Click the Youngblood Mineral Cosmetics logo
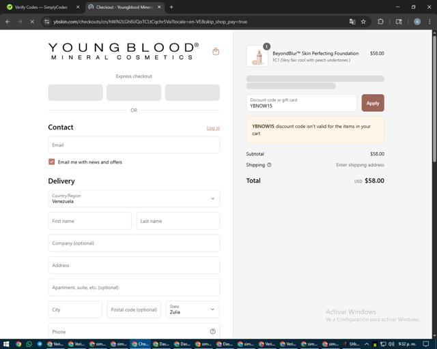The width and height of the screenshot is (437, 349). coord(124,51)
